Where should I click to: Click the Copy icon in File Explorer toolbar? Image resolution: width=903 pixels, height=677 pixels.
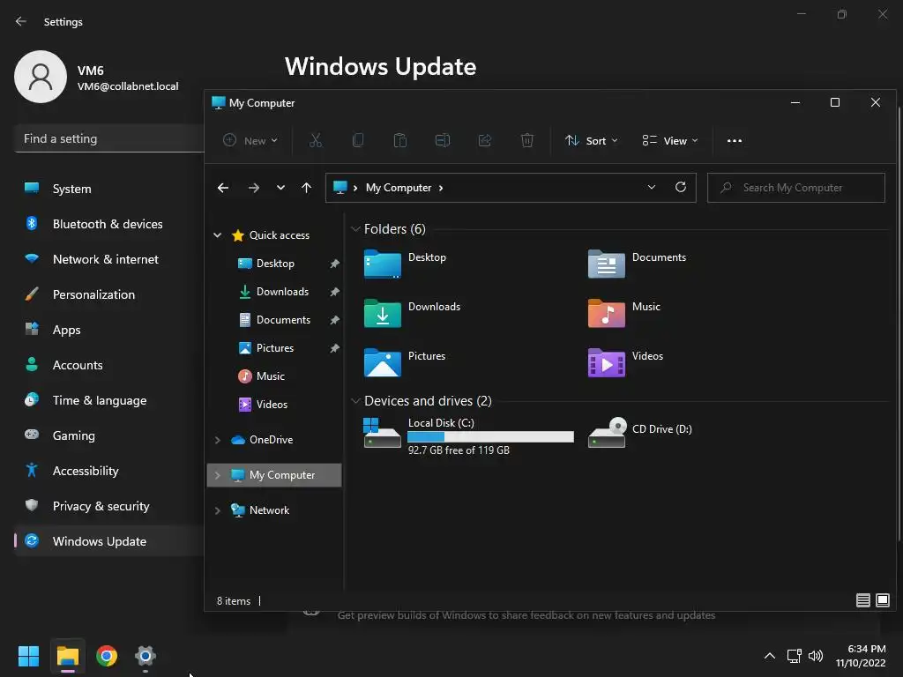358,140
